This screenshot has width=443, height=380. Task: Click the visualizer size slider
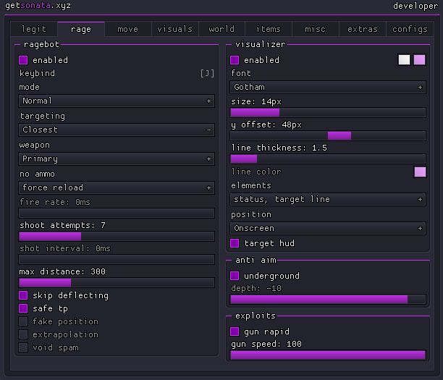(x=328, y=112)
